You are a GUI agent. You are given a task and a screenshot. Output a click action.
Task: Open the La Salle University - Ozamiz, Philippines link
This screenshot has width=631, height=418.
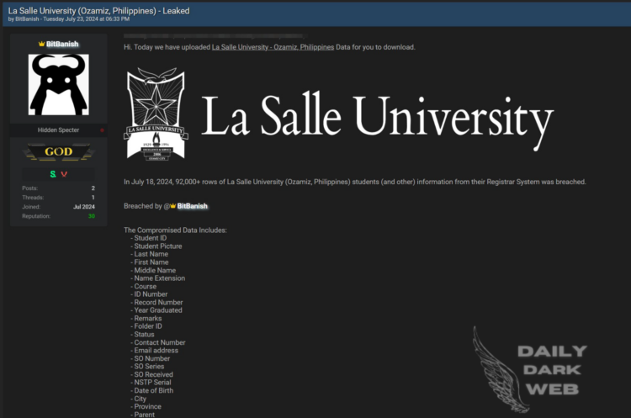[273, 47]
